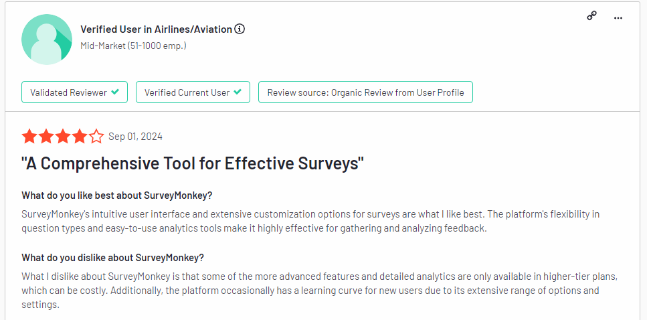
Task: Click the Validated Reviewer badge
Action: [75, 92]
